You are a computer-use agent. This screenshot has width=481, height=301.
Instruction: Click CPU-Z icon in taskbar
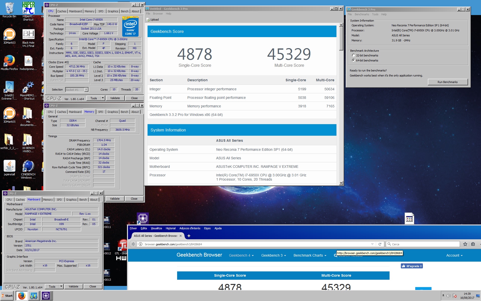46,296
